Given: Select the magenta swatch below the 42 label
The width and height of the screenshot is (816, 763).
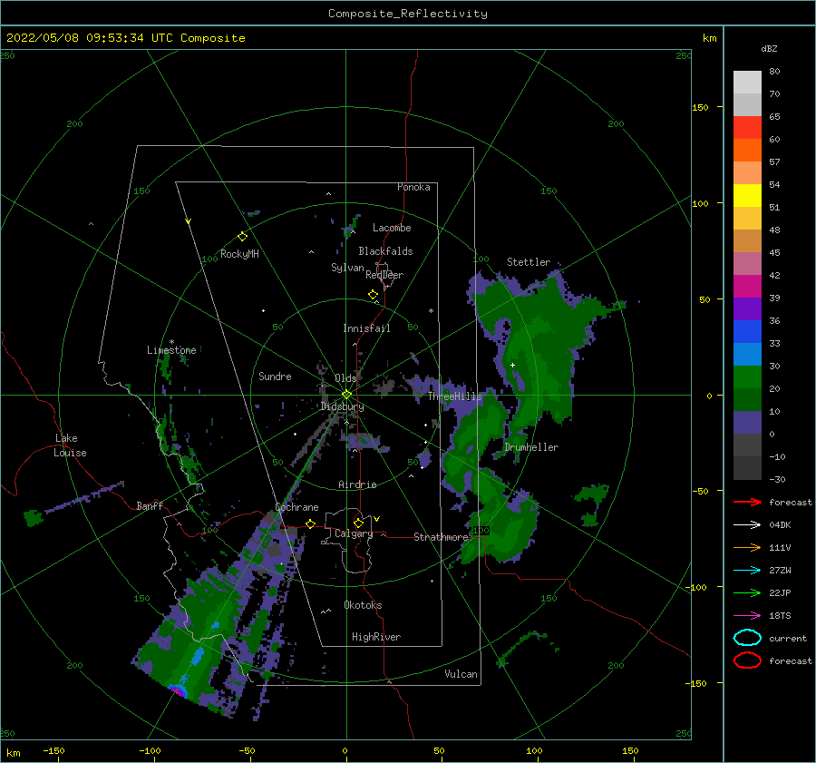Looking at the screenshot, I should click(747, 287).
